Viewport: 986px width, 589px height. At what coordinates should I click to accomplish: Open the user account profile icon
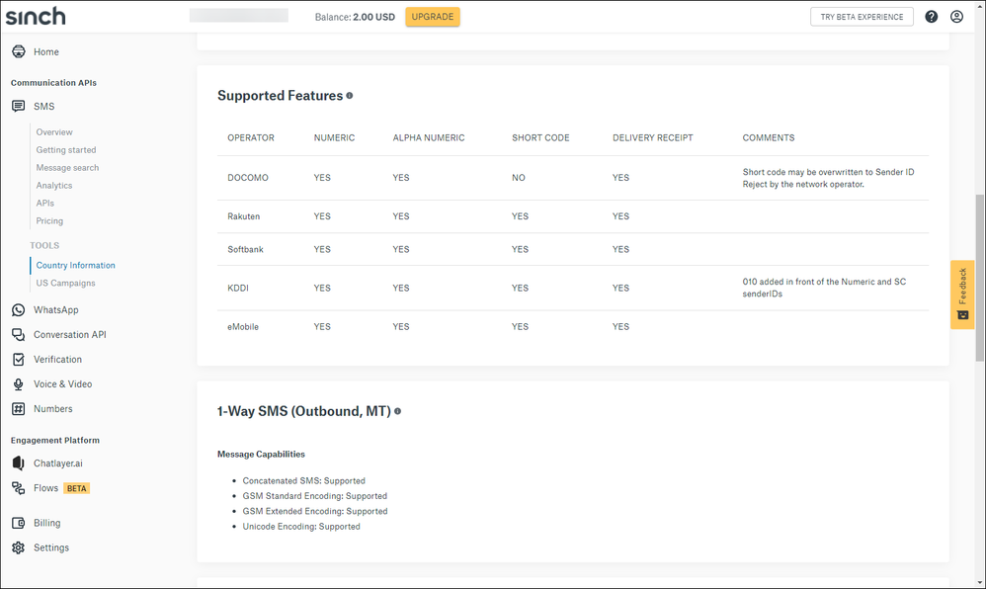tap(956, 17)
